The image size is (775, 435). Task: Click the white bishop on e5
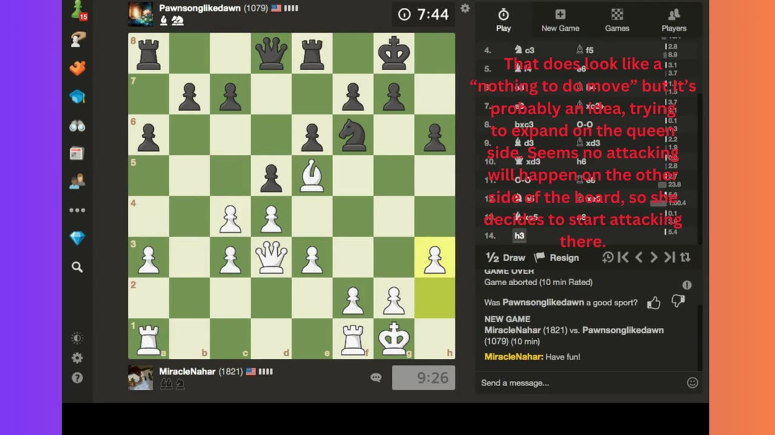(312, 175)
